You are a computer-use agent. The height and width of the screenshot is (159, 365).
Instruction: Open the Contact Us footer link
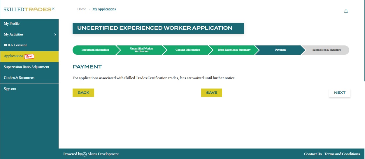[x=313, y=154]
